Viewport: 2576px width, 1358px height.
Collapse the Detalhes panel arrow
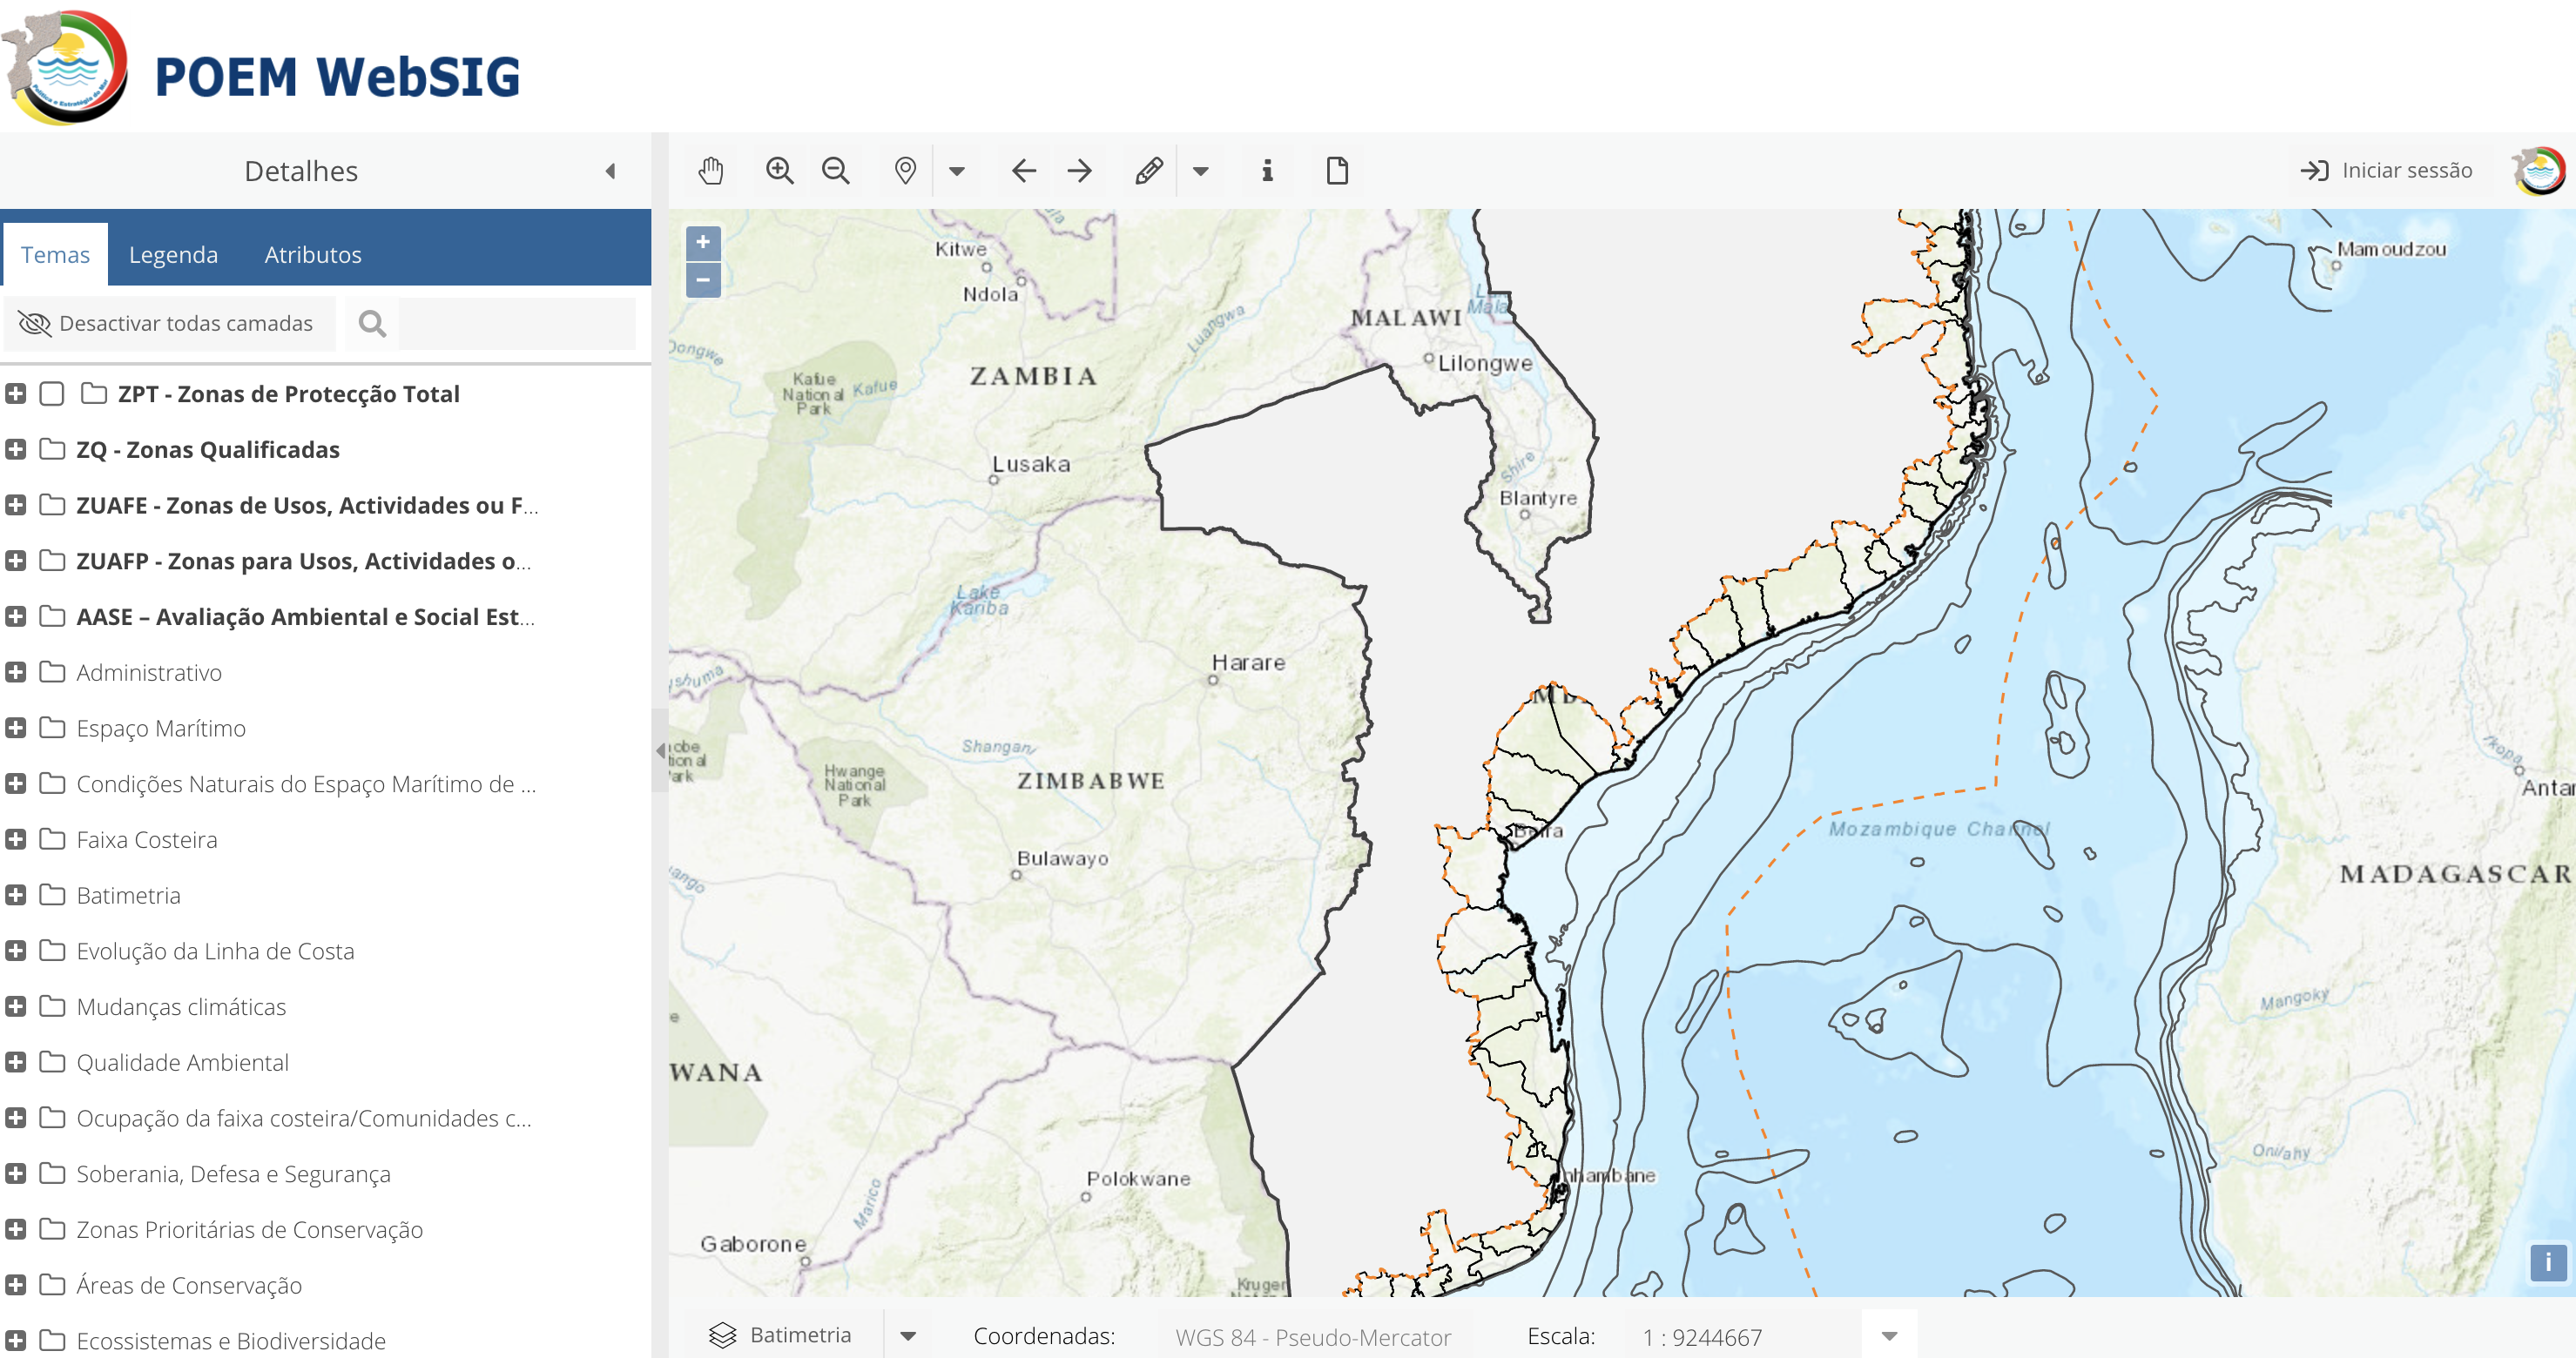pyautogui.click(x=610, y=171)
